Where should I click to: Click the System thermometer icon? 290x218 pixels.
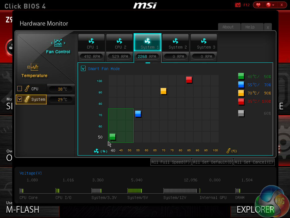coord(27,99)
